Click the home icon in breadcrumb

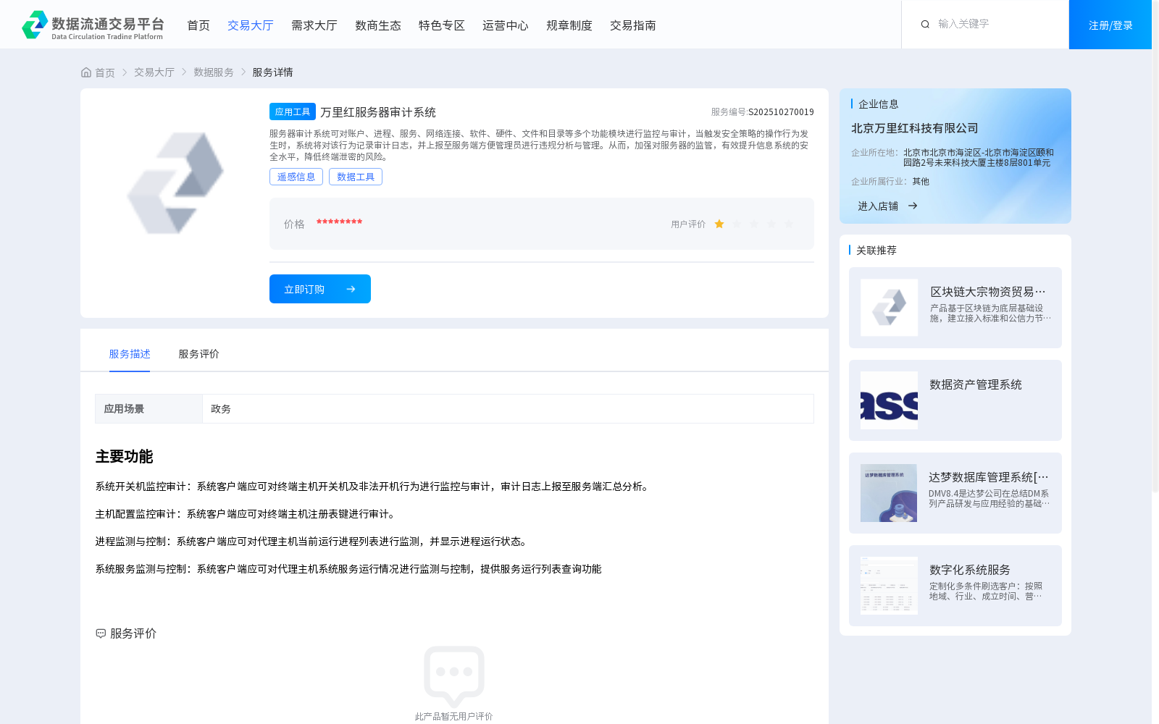click(x=86, y=72)
